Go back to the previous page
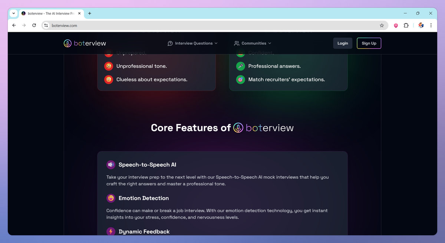The image size is (445, 243). pyautogui.click(x=14, y=26)
